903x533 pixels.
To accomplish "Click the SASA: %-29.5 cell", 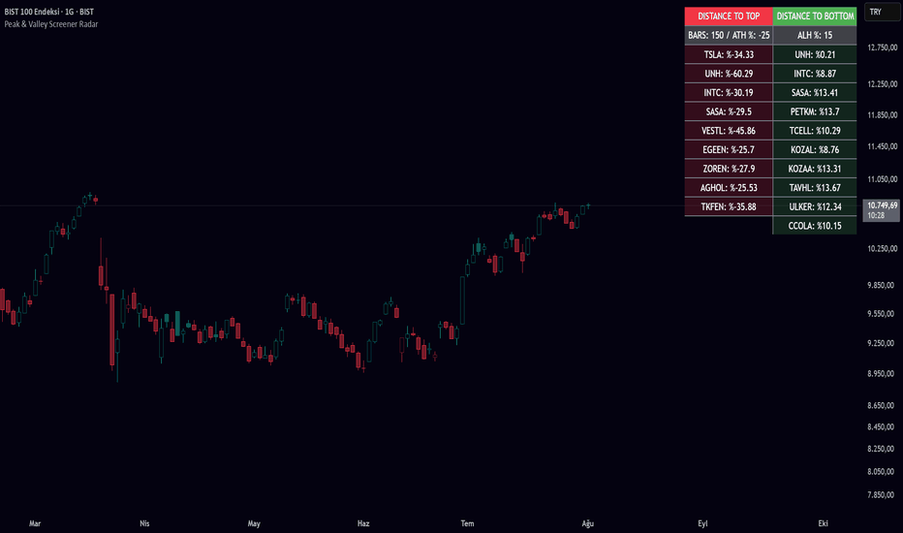I will pyautogui.click(x=729, y=111).
